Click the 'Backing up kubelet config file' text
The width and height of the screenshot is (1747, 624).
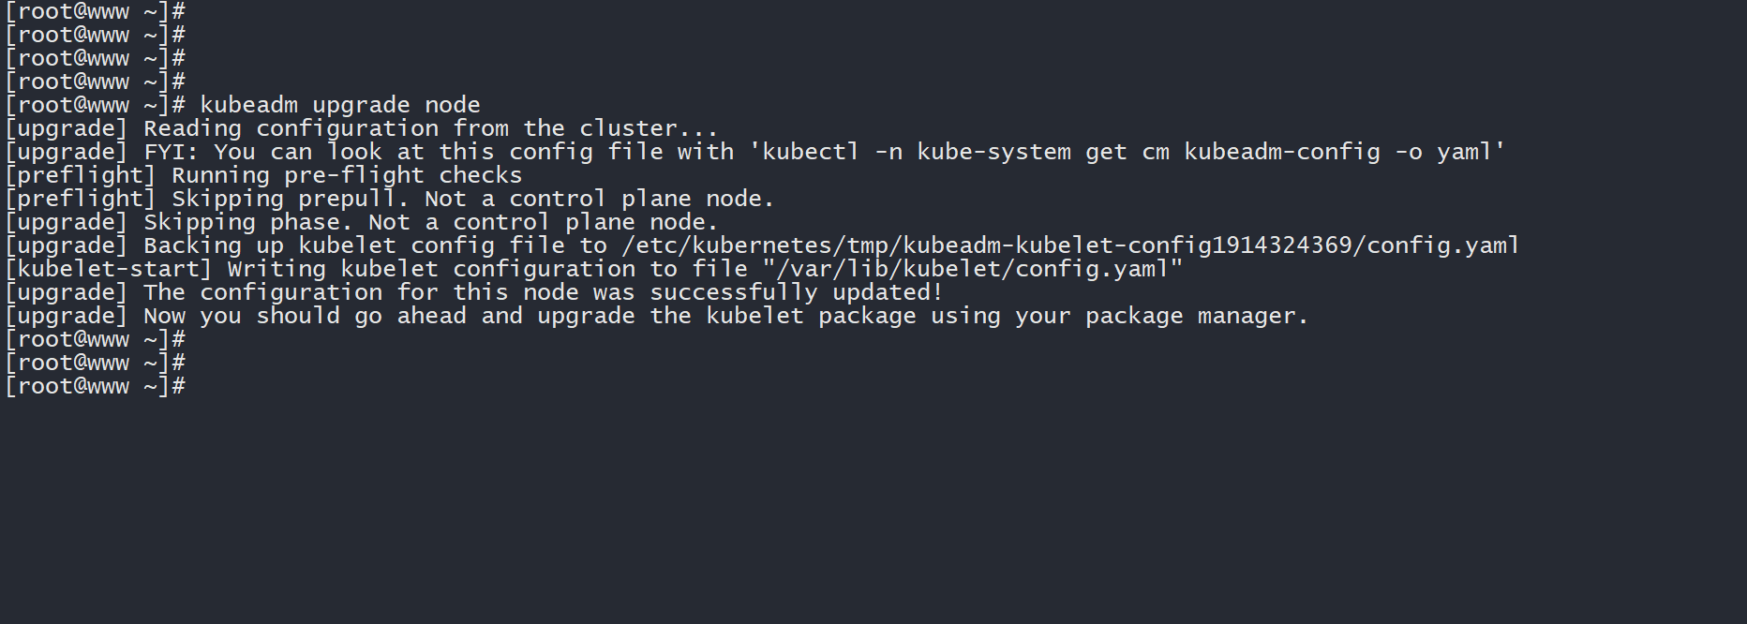pos(354,245)
